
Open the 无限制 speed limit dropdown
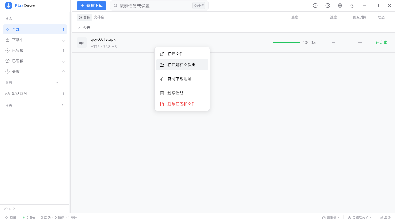pyautogui.click(x=331, y=218)
